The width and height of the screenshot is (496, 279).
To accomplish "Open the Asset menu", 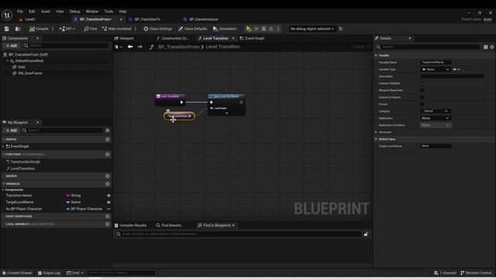I will pyautogui.click(x=46, y=12).
